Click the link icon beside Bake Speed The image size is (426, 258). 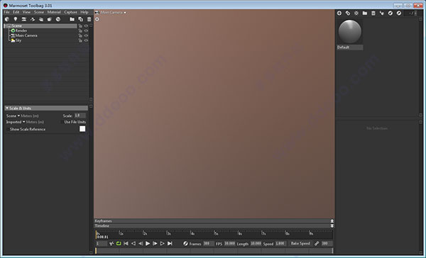point(317,244)
